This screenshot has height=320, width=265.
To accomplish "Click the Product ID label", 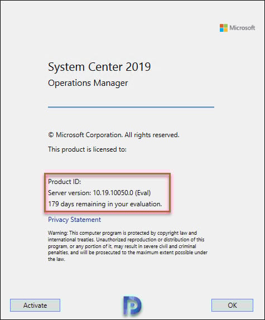I will pyautogui.click(x=65, y=182).
